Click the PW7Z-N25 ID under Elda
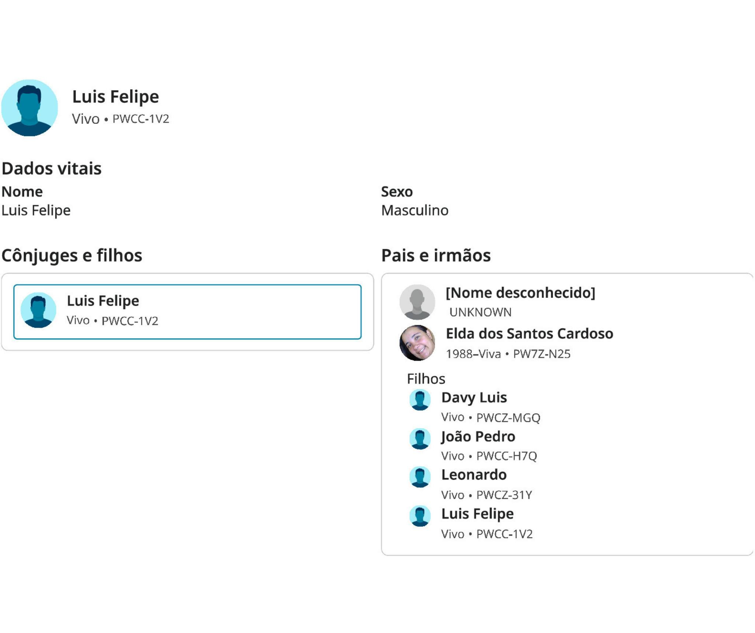Image resolution: width=755 pixels, height=633 pixels. [x=542, y=354]
